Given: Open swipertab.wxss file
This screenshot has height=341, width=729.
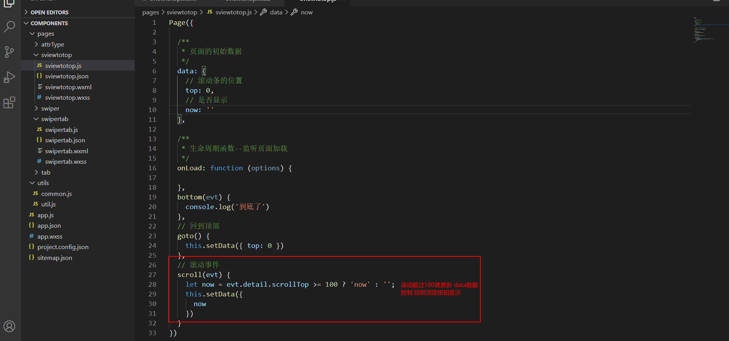Looking at the screenshot, I should coord(78,162).
